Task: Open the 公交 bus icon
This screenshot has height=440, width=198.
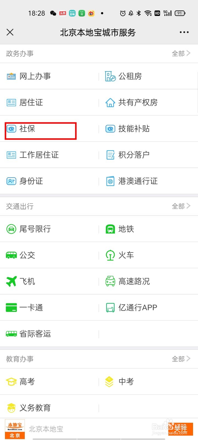Action: pos(11,255)
